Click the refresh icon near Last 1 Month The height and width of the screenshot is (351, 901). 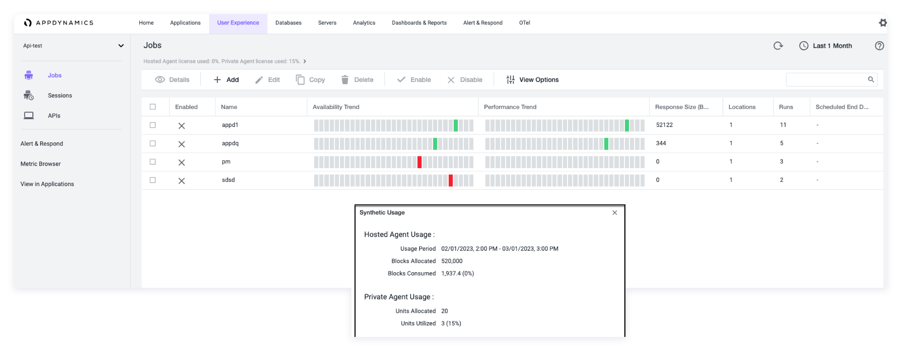click(x=778, y=46)
